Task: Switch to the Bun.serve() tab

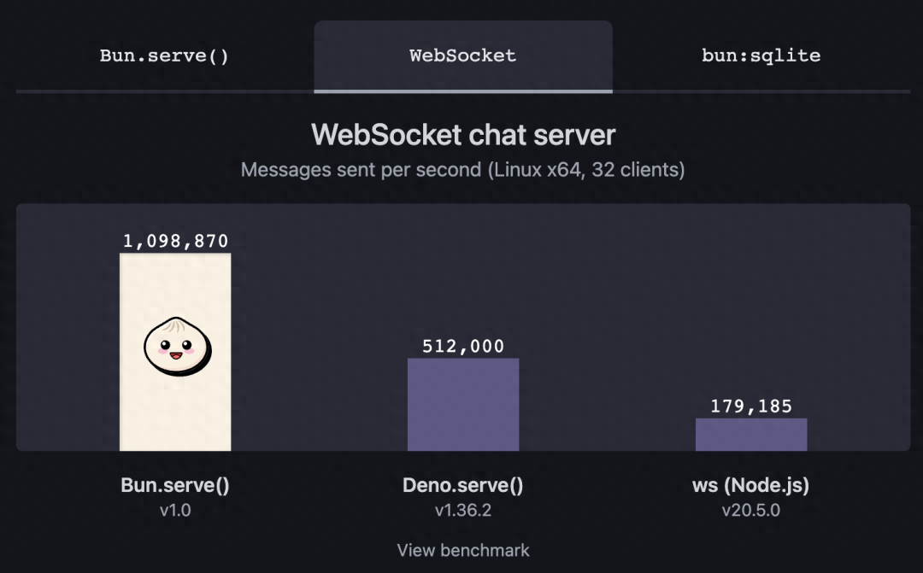Action: (x=164, y=56)
